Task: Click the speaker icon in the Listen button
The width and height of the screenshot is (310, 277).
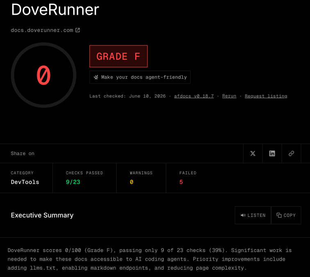Action: tap(243, 215)
